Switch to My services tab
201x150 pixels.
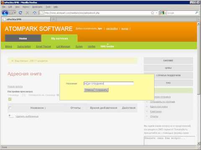pos(59,38)
